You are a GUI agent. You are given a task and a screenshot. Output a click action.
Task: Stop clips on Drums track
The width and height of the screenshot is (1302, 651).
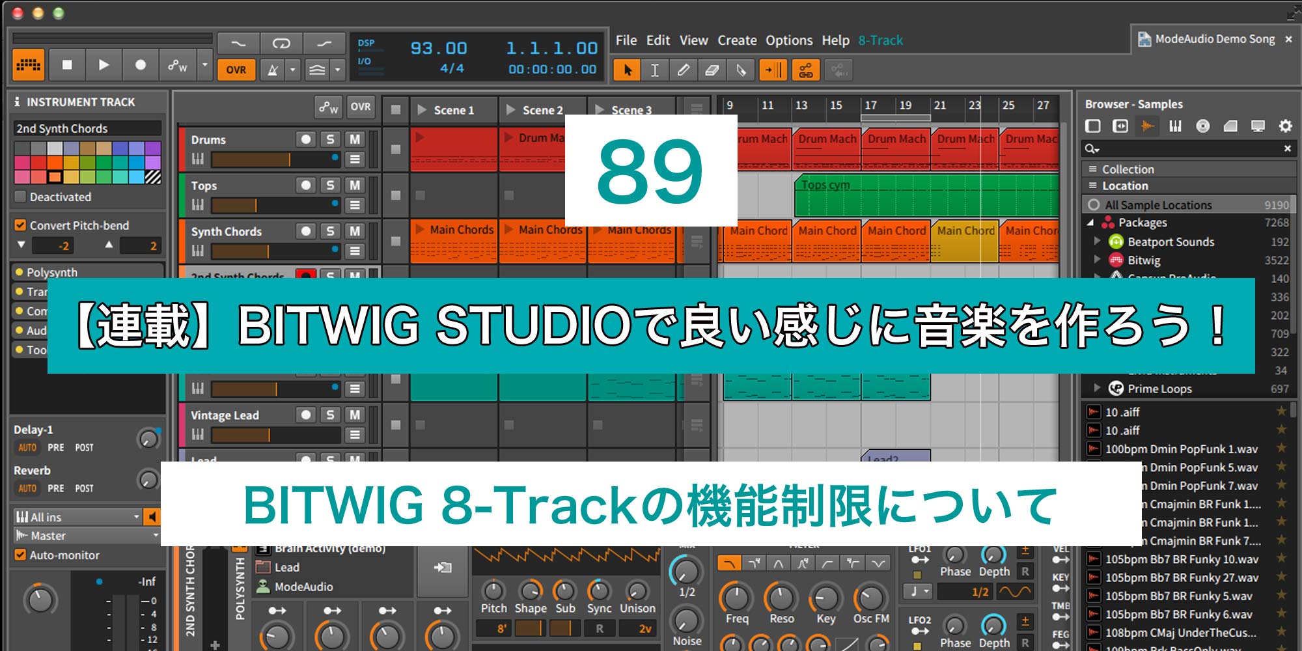tap(395, 149)
